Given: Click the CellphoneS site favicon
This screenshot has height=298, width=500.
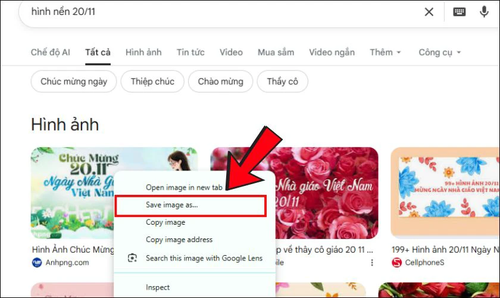Looking at the screenshot, I should [x=396, y=263].
